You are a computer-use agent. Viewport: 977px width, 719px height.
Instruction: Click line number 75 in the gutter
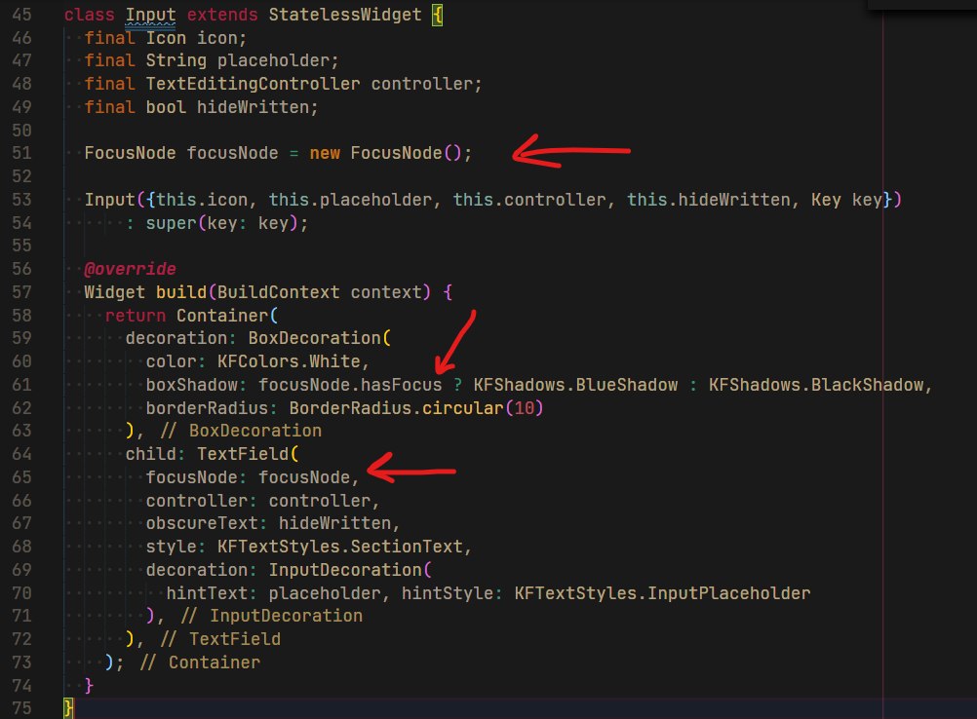tap(21, 708)
